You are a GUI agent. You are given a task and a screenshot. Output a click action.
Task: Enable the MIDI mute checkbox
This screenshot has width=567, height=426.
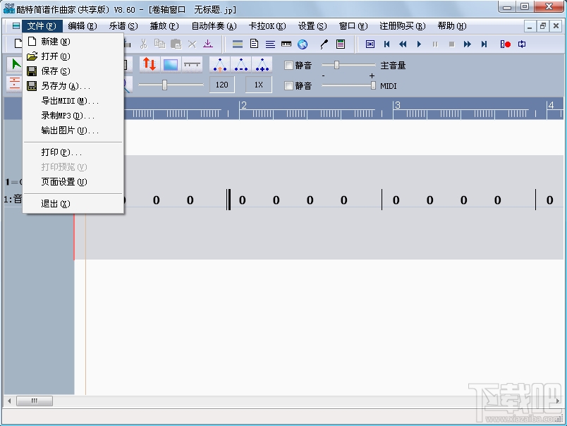[288, 85]
